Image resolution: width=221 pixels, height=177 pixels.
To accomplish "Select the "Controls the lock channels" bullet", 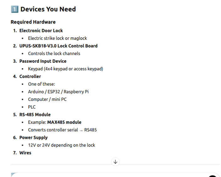I will [x=54, y=53].
